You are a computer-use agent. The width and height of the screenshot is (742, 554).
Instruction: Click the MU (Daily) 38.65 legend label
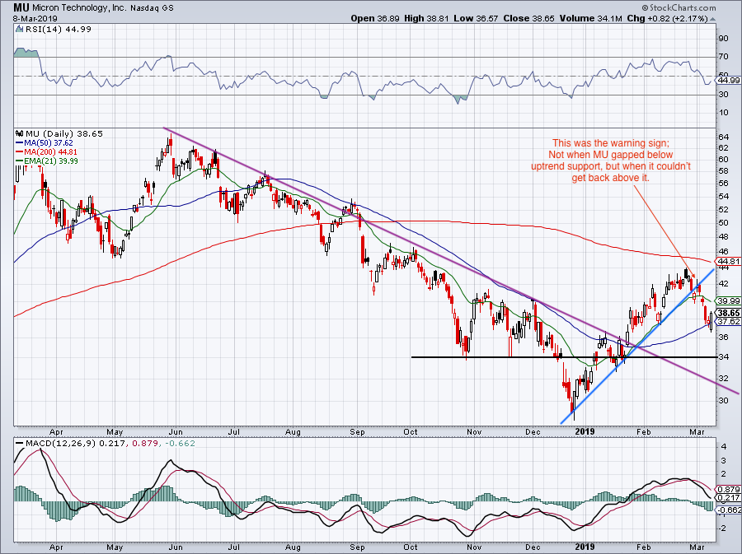coord(63,133)
